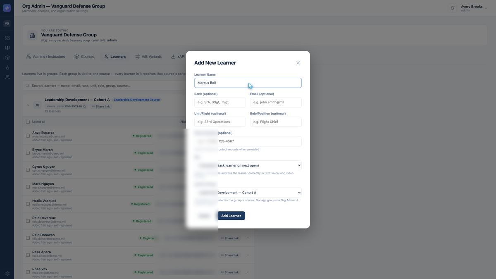The width and height of the screenshot is (496, 279).
Task: Open the more options menu for Rhea Vex
Action: click(x=247, y=272)
